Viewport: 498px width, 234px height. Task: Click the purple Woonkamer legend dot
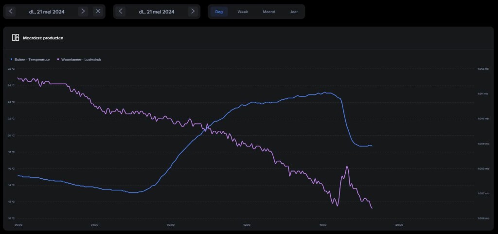point(58,60)
